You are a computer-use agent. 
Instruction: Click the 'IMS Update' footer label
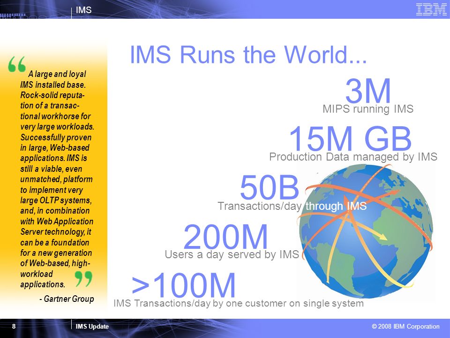tap(92, 327)
